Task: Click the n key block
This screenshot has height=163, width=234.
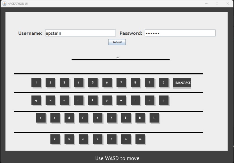Action: [x=126, y=139]
